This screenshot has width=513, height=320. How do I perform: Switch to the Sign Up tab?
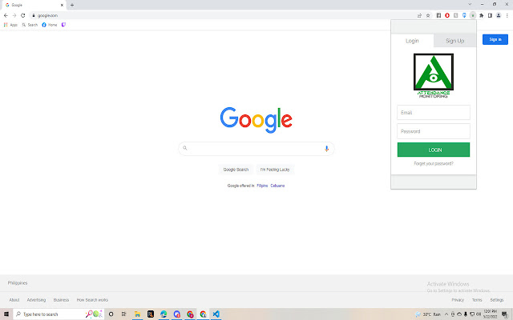[454, 41]
